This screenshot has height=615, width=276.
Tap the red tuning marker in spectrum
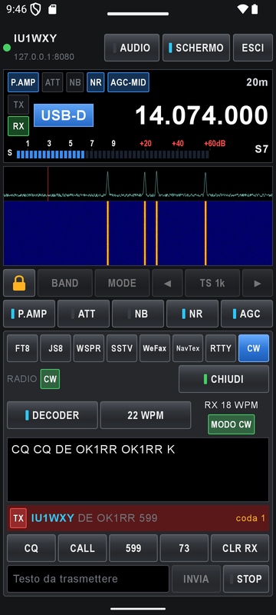coord(48,184)
